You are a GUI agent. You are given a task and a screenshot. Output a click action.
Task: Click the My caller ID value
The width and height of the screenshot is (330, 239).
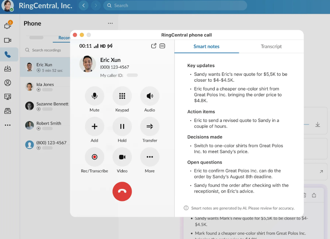[132, 75]
